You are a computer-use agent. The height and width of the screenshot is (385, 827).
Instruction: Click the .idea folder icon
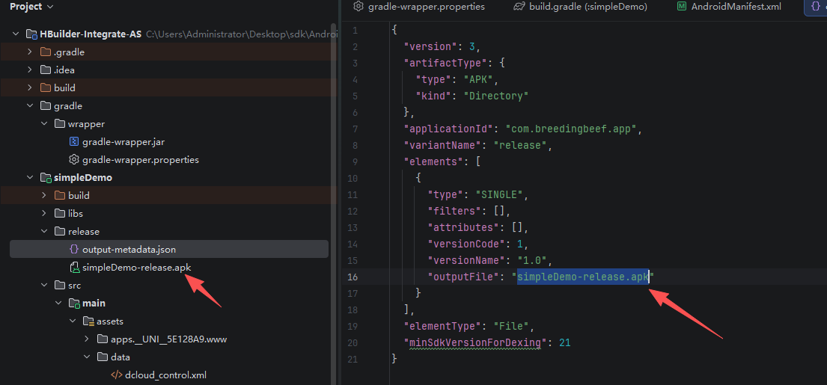pyautogui.click(x=46, y=70)
